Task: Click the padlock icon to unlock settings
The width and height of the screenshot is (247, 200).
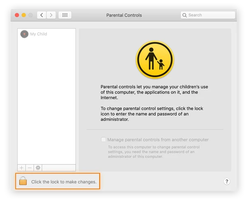Action: [x=23, y=181]
